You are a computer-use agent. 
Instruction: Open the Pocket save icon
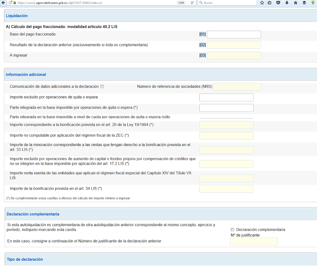point(278,2)
